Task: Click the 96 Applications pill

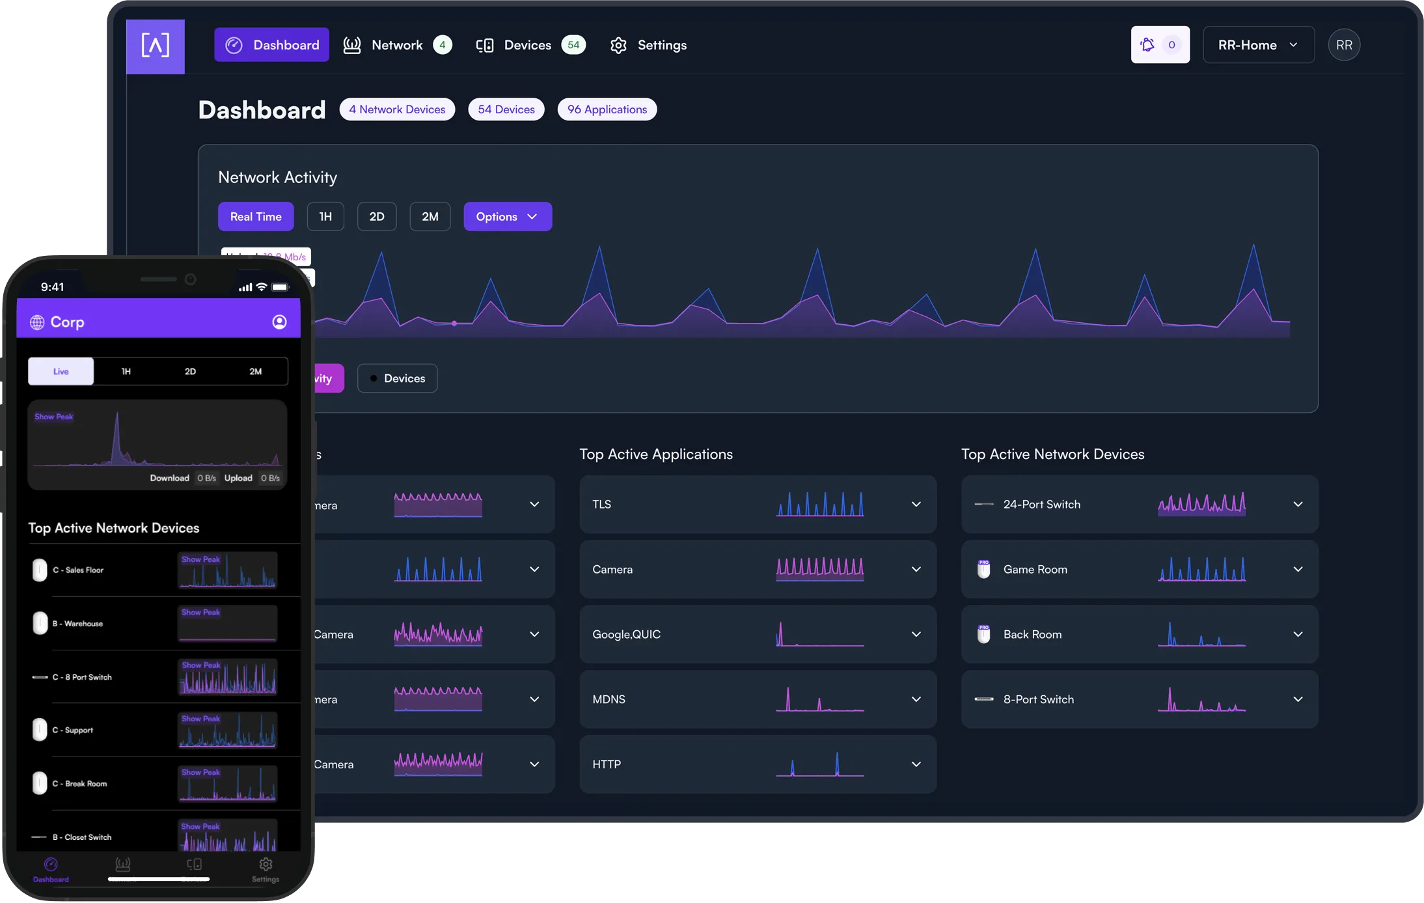Action: pos(607,109)
